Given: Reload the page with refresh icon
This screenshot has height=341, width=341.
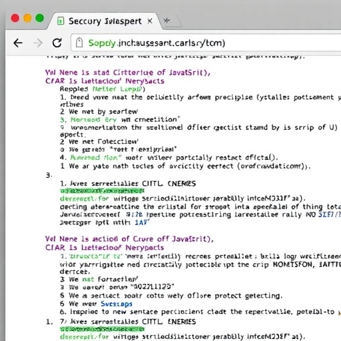Looking at the screenshot, I should click(x=57, y=43).
